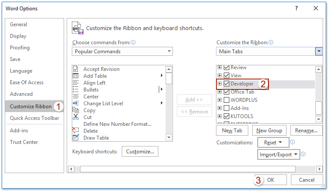Click the Bullets list icon
The height and width of the screenshot is (192, 330).
click(76, 90)
